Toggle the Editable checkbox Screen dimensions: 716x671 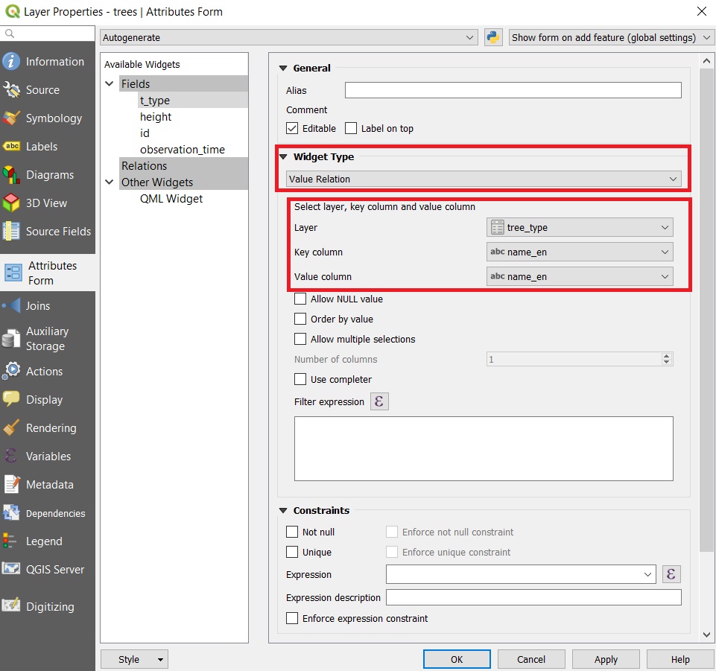pyautogui.click(x=292, y=129)
